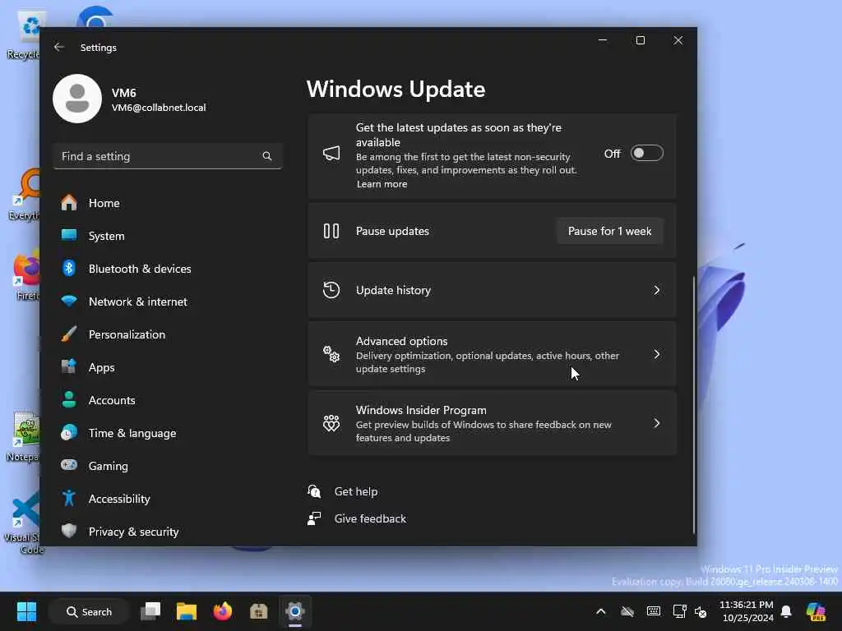The image size is (842, 631).
Task: Click the Time & language clock icon
Action: click(69, 432)
